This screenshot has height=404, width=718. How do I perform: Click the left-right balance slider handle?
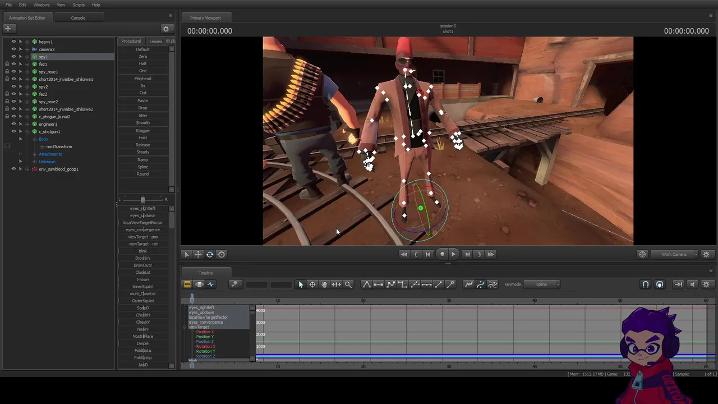142,200
